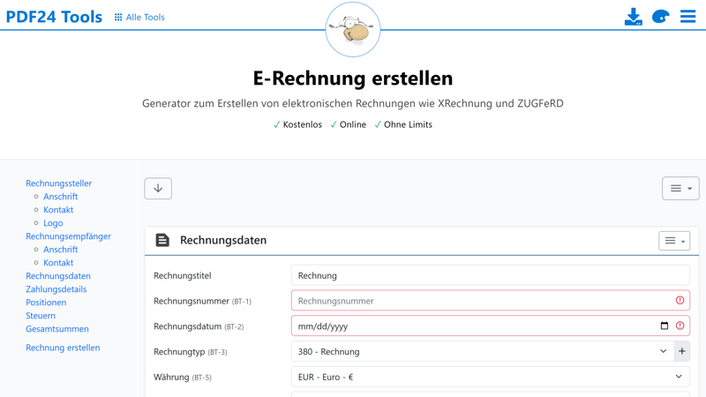Image resolution: width=706 pixels, height=397 pixels.
Task: Click the Rechnungstitel text field
Action: coord(490,275)
